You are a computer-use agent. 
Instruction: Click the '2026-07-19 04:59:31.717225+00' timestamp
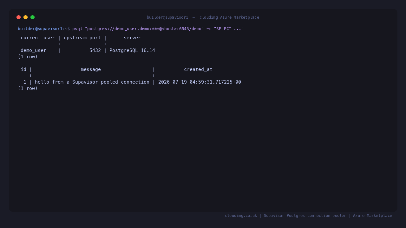coord(200,82)
